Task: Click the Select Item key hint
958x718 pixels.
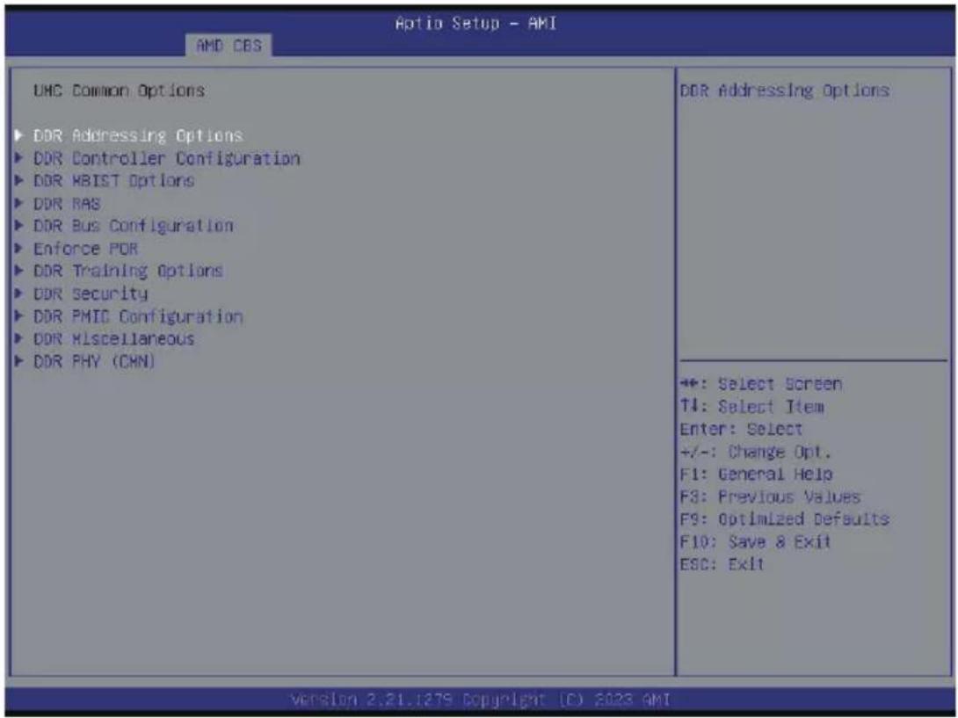Action: pyautogui.click(x=752, y=407)
